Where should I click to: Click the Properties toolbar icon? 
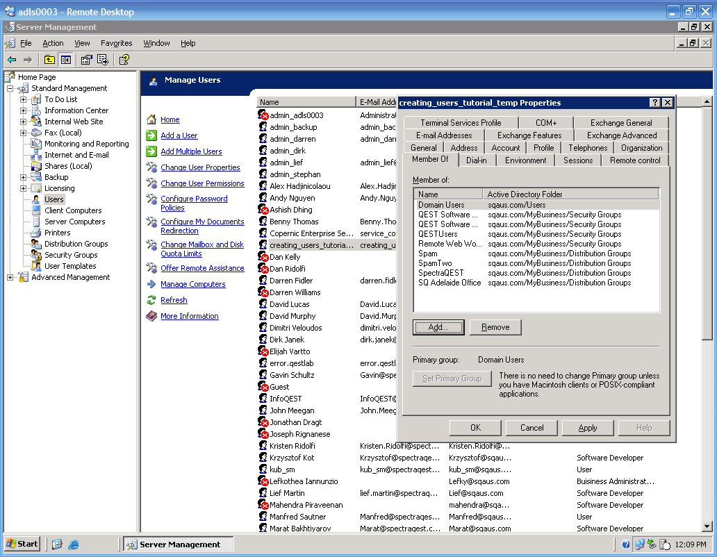pyautogui.click(x=86, y=60)
